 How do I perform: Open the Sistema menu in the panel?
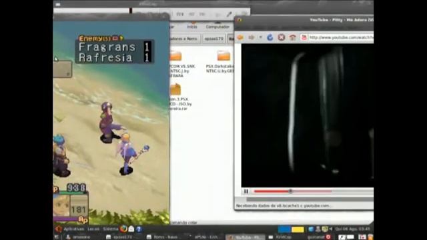click(110, 229)
